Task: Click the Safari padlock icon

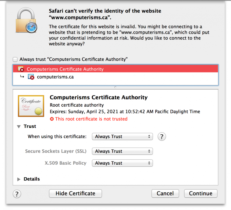Action: point(26,20)
